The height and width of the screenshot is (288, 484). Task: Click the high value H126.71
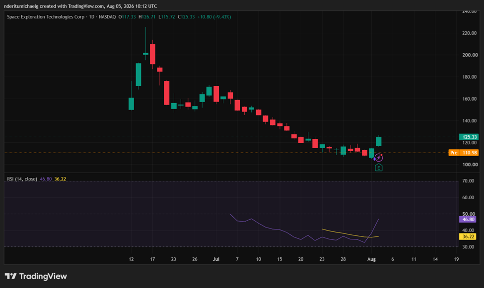[147, 17]
